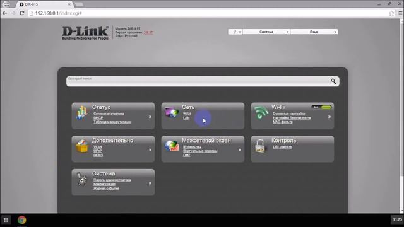Viewport: 404px width, 227px height.
Task: Click the Межсетевой экран section heading
Action: pyautogui.click(x=206, y=140)
